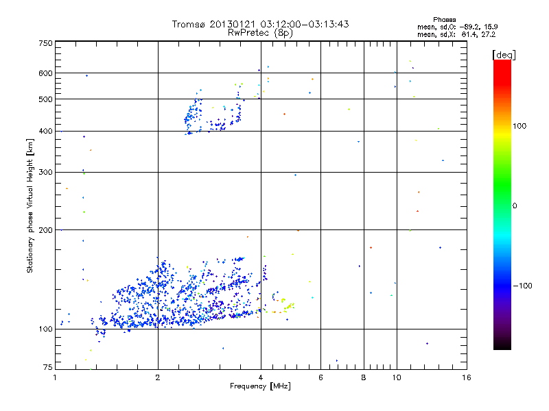The image size is (549, 411).
Task: Click the y-axis tick label '500'
Action: click(45, 99)
